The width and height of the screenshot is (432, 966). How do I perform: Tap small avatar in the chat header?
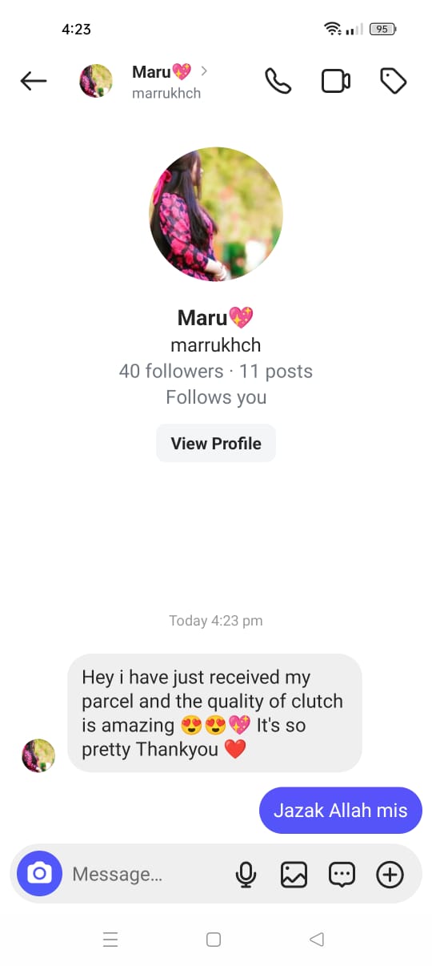(x=96, y=81)
